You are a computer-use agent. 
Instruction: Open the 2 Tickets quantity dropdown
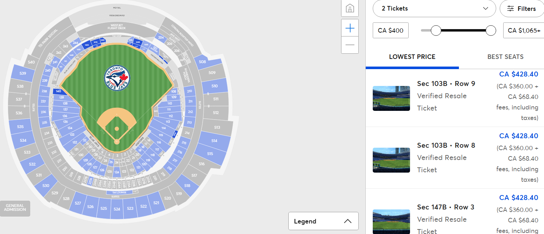[x=434, y=8]
